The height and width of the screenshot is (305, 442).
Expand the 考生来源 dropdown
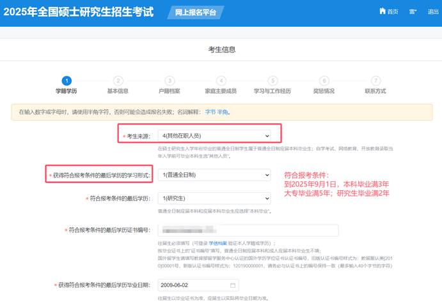pyautogui.click(x=214, y=135)
